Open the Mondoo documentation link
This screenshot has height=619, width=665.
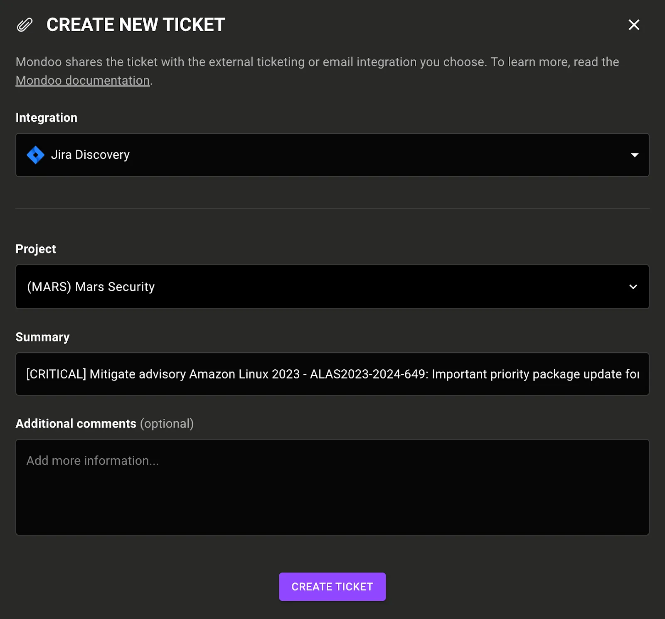pos(83,80)
